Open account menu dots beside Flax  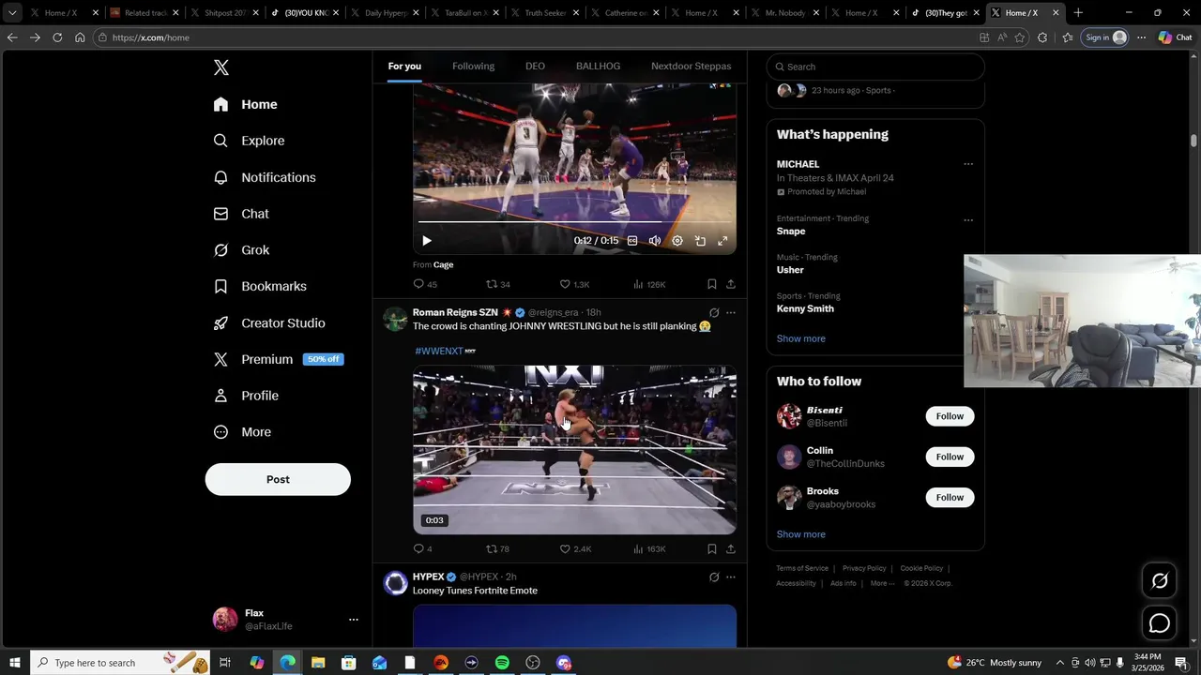click(x=354, y=620)
